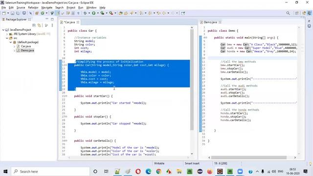Click the Open Task toolbar icon
Viewport: 313px width, 176px height.
click(x=126, y=13)
